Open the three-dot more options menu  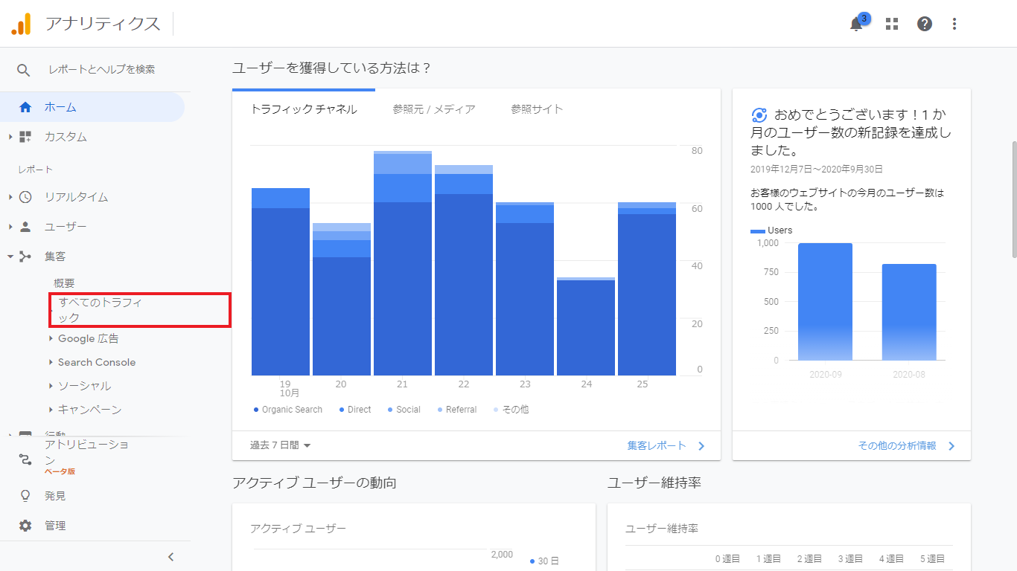point(954,24)
